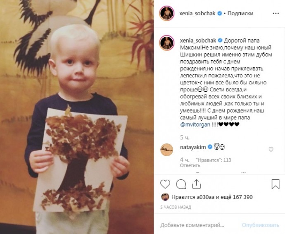Open xenia_sobchak profile picture in header
The image size is (285, 234).
point(167,13)
